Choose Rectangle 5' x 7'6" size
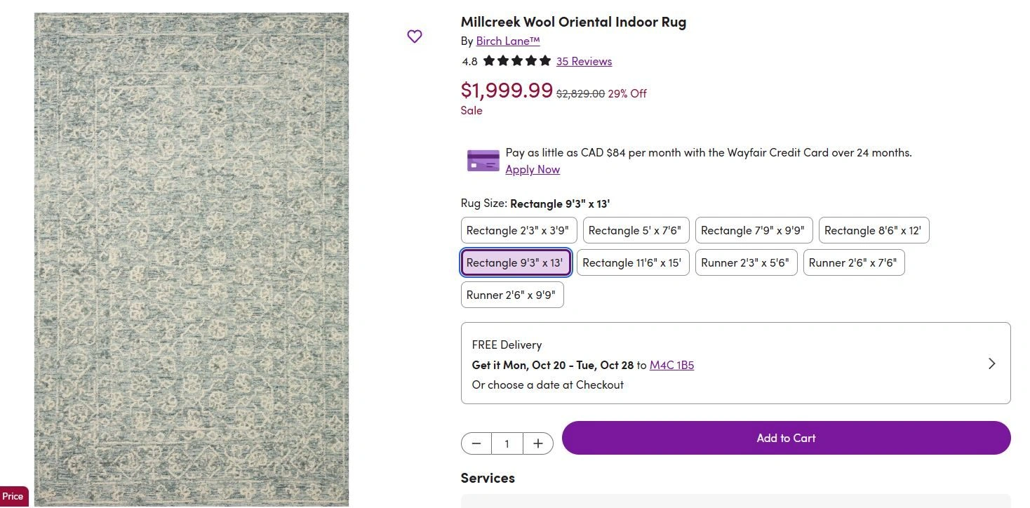The image size is (1030, 508). pyautogui.click(x=634, y=230)
